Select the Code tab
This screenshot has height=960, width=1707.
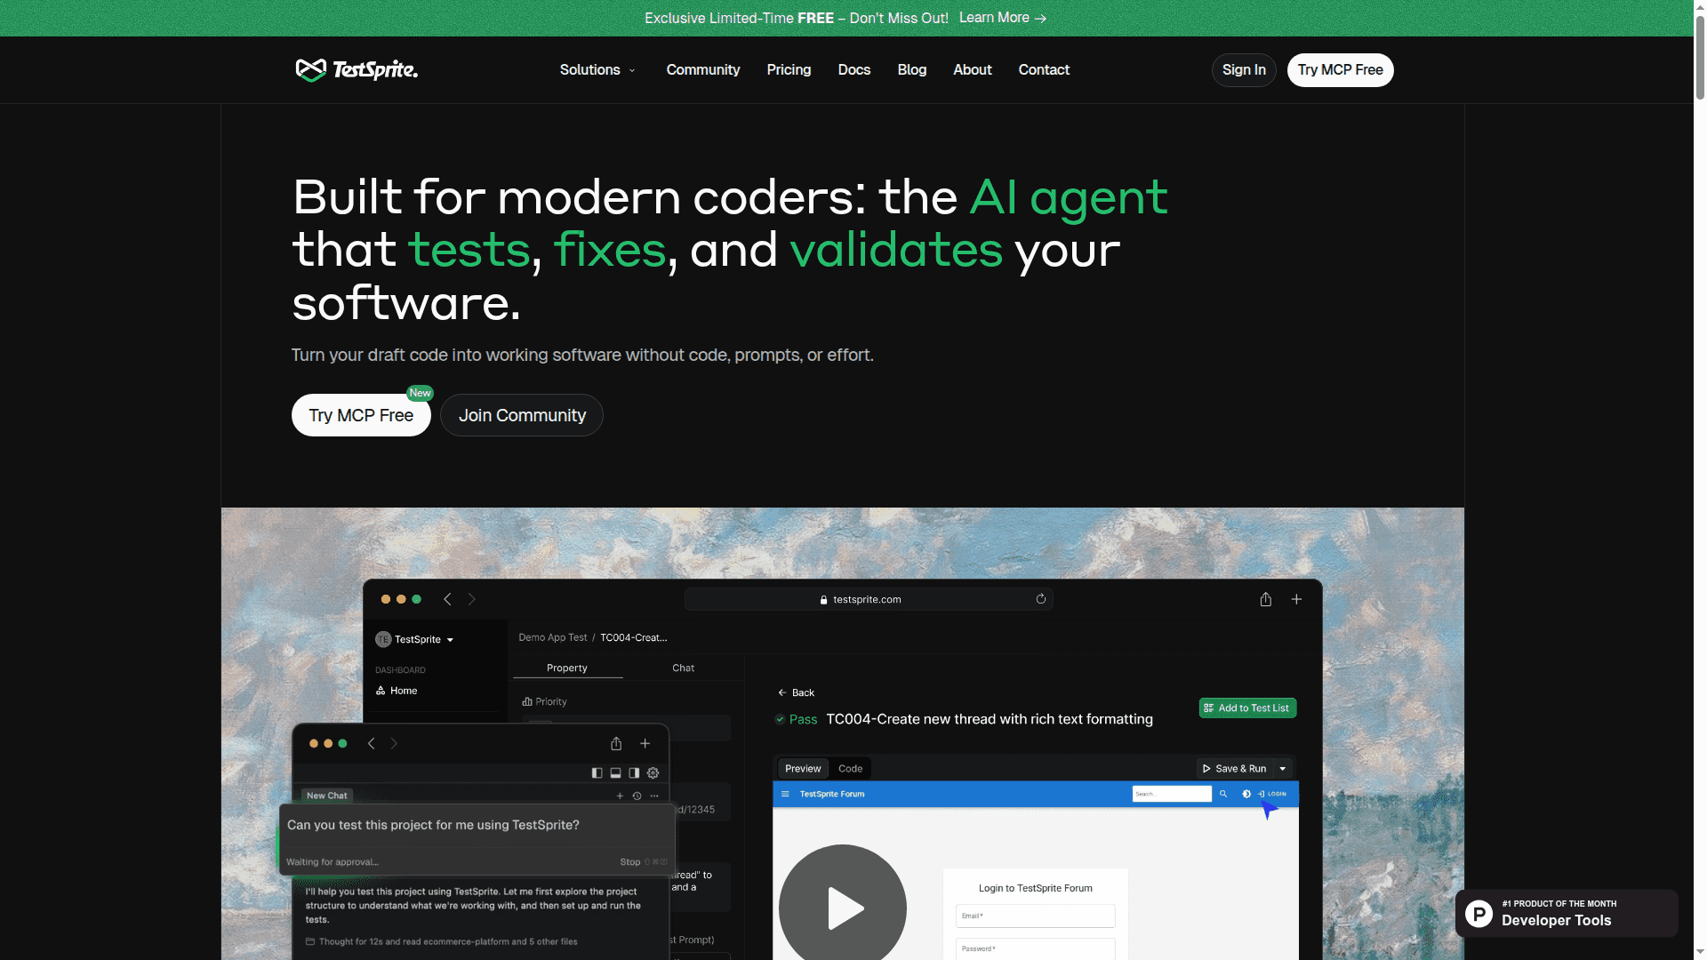851,769
